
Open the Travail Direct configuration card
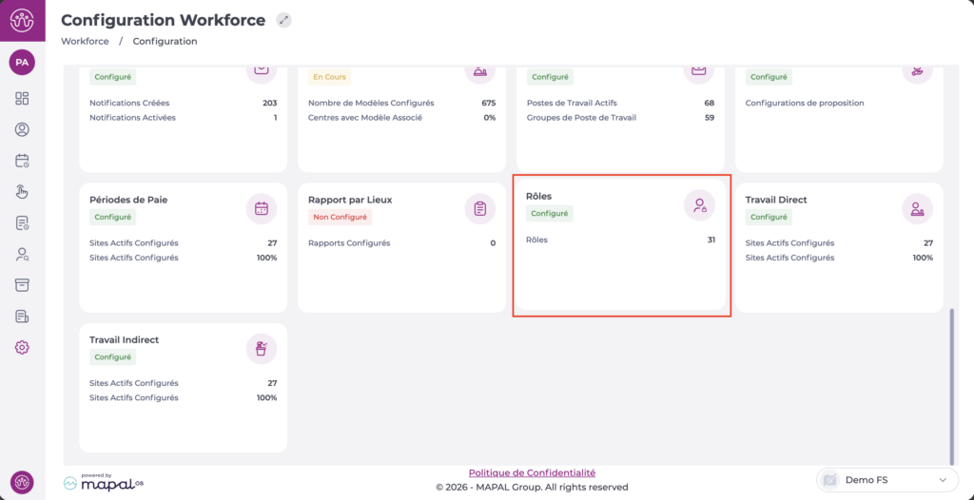[x=839, y=247]
